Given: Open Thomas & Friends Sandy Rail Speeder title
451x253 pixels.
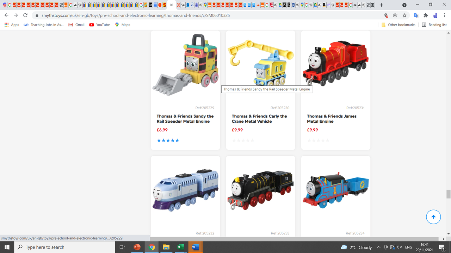Looking at the screenshot, I should click(185, 119).
